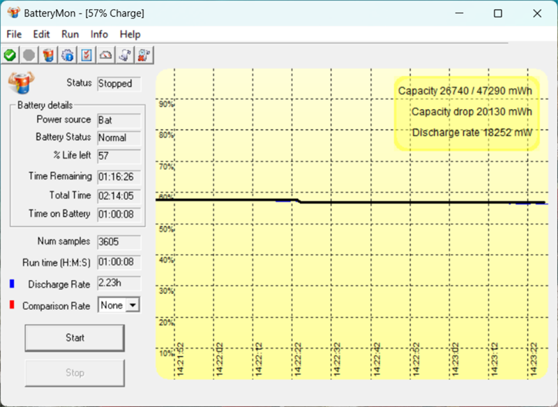Click the checklist configuration toolbar icon
This screenshot has height=407, width=558.
click(86, 56)
